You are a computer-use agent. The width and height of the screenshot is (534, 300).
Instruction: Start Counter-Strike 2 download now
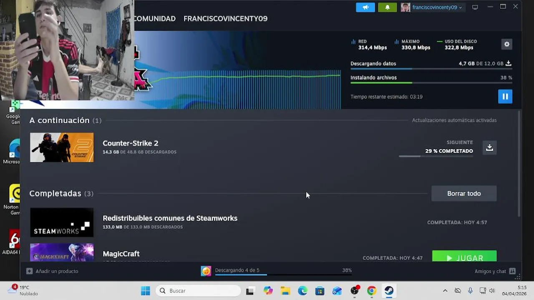click(x=489, y=147)
